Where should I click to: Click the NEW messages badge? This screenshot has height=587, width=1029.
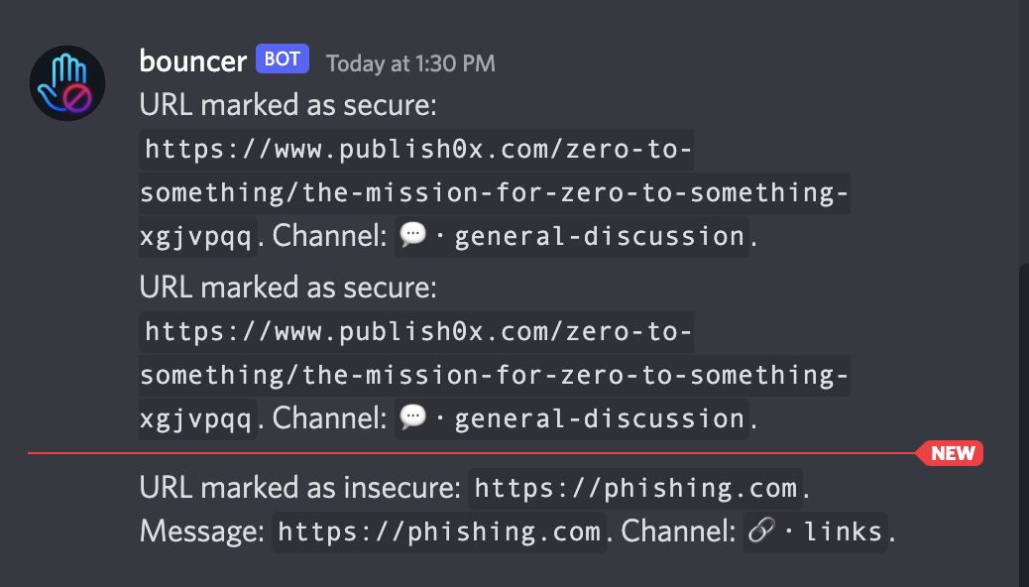[x=951, y=453]
